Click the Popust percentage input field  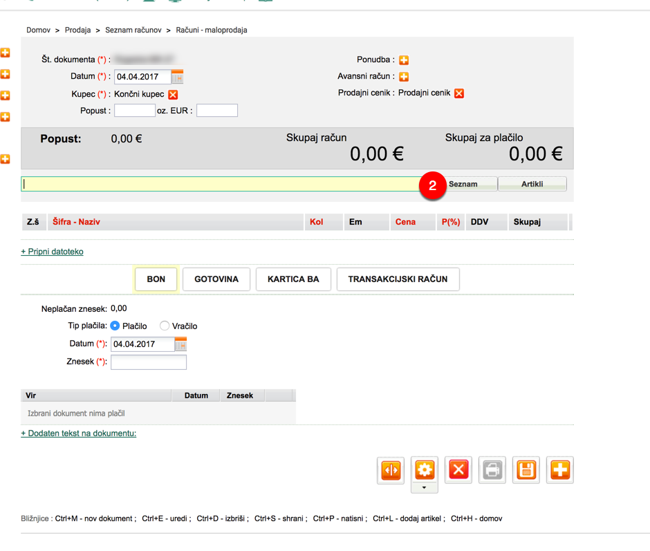click(135, 111)
